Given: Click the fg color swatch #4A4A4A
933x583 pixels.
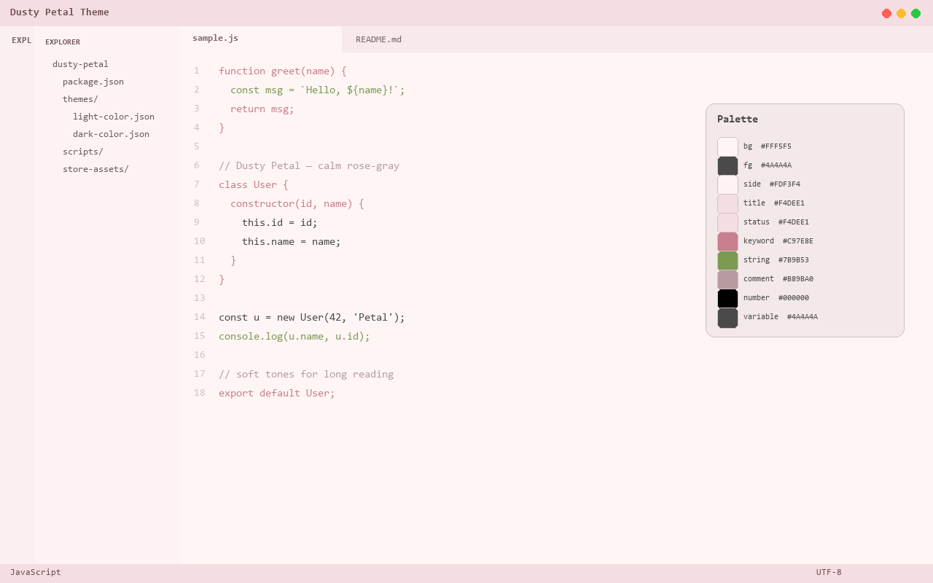Looking at the screenshot, I should point(727,166).
